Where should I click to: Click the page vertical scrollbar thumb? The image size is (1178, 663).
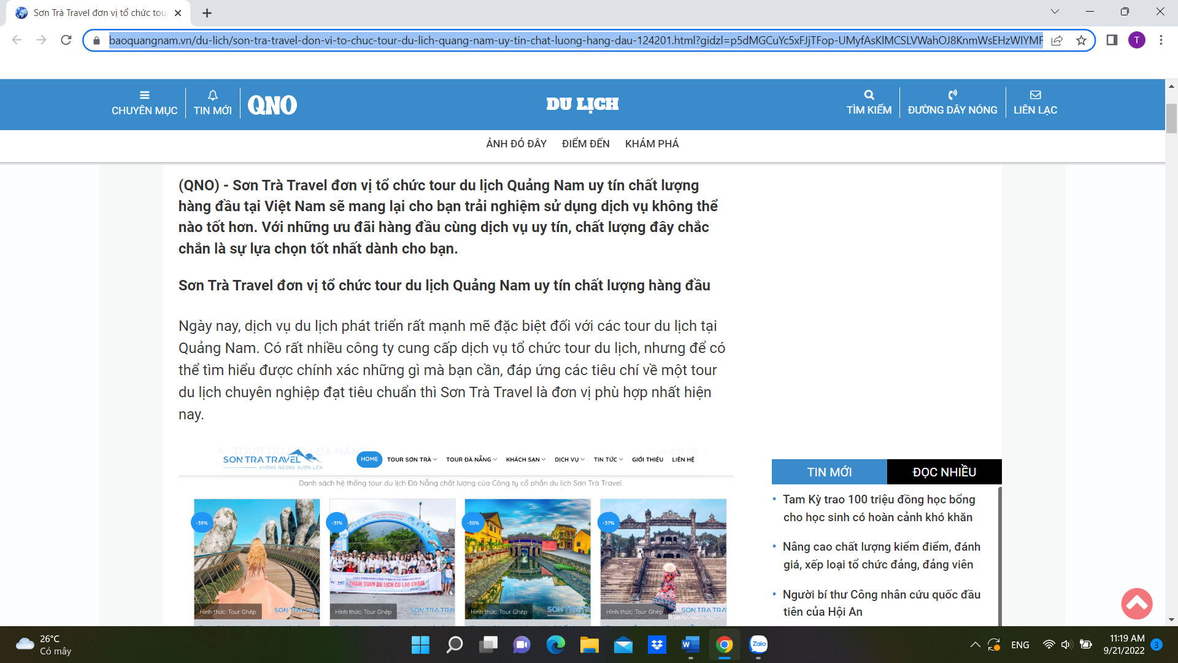click(x=1171, y=118)
